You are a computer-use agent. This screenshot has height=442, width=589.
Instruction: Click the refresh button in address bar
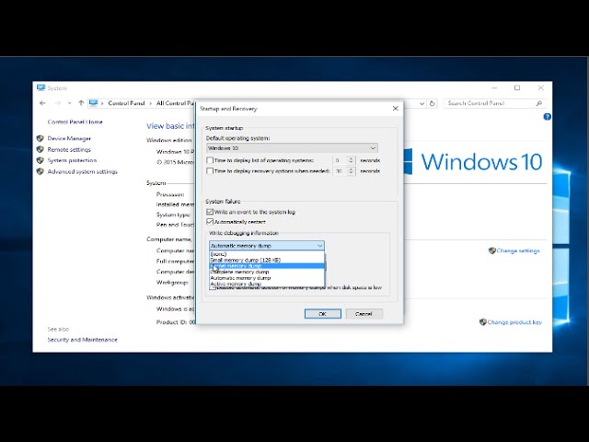(433, 103)
